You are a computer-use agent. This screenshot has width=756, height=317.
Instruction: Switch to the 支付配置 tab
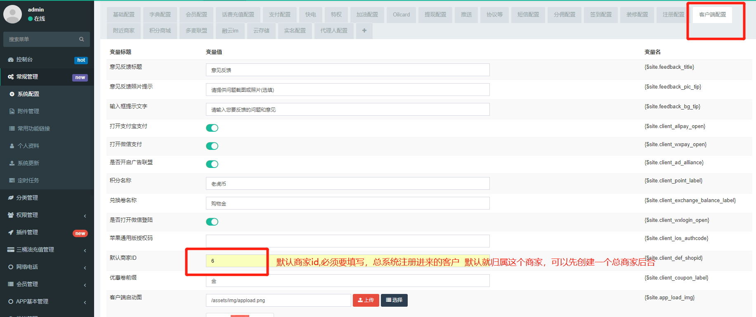280,14
